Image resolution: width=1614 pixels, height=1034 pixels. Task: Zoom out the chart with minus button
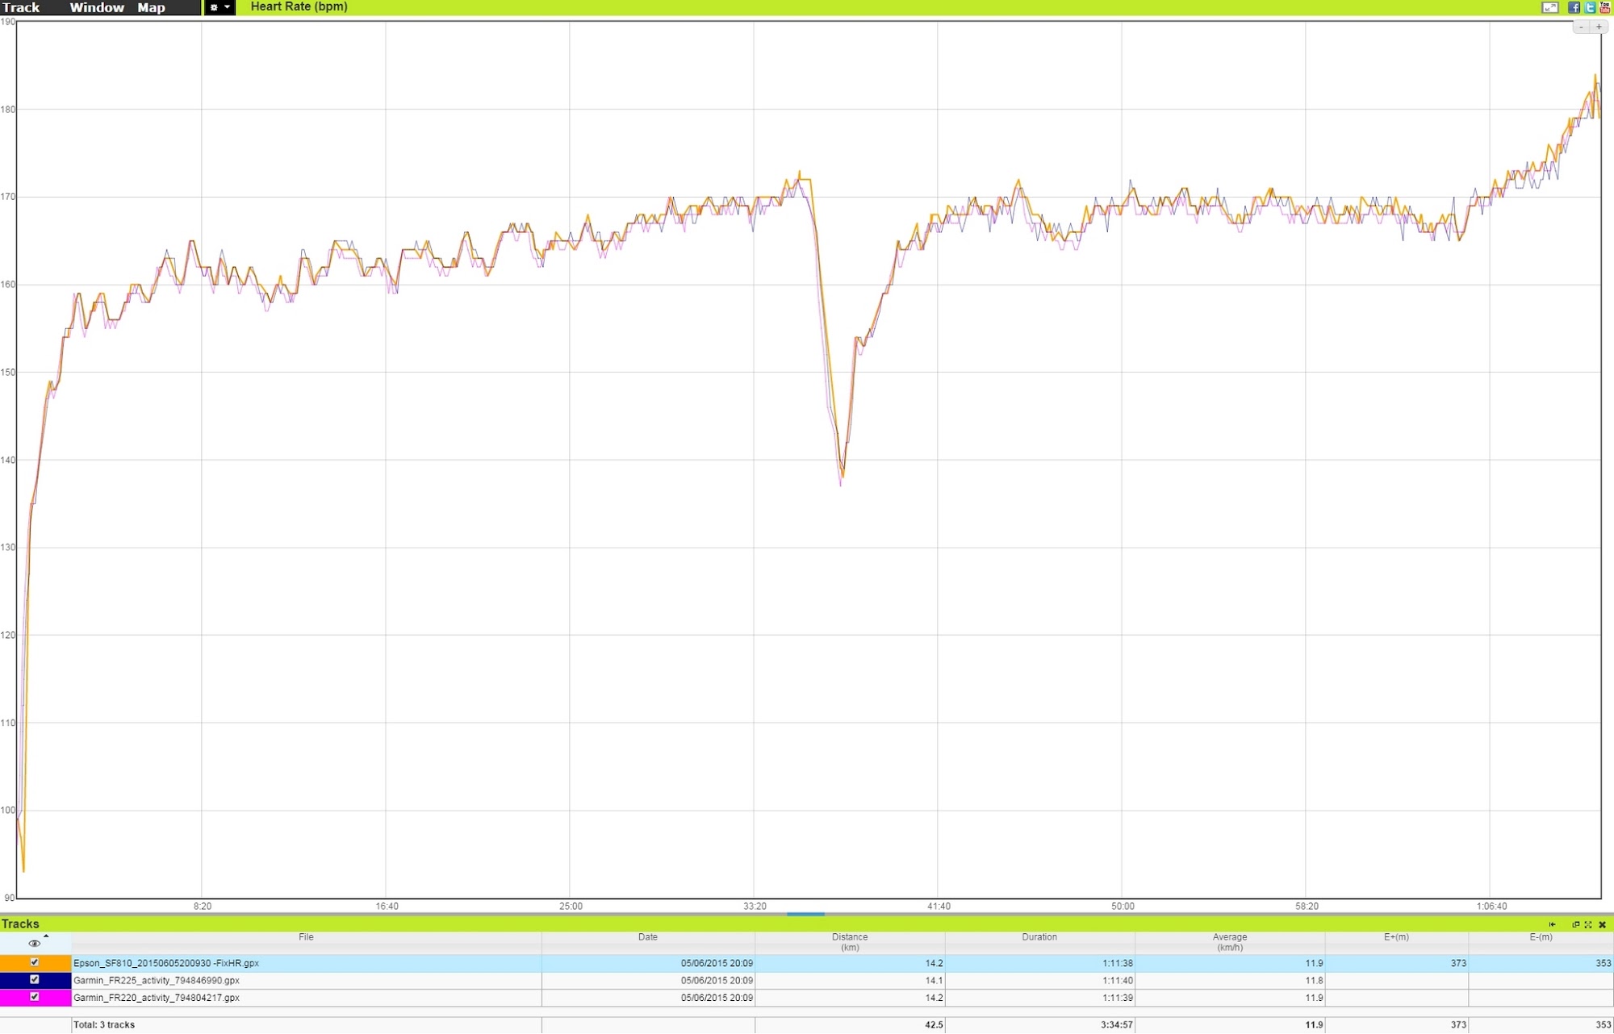click(x=1581, y=27)
